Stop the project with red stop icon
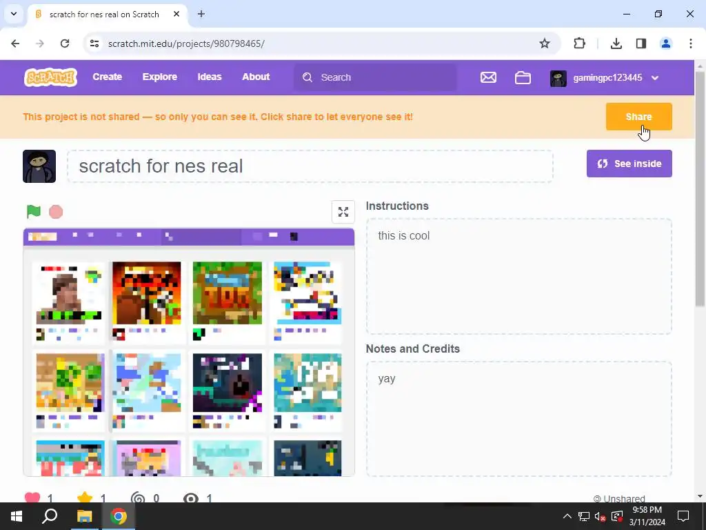706x530 pixels. click(56, 211)
